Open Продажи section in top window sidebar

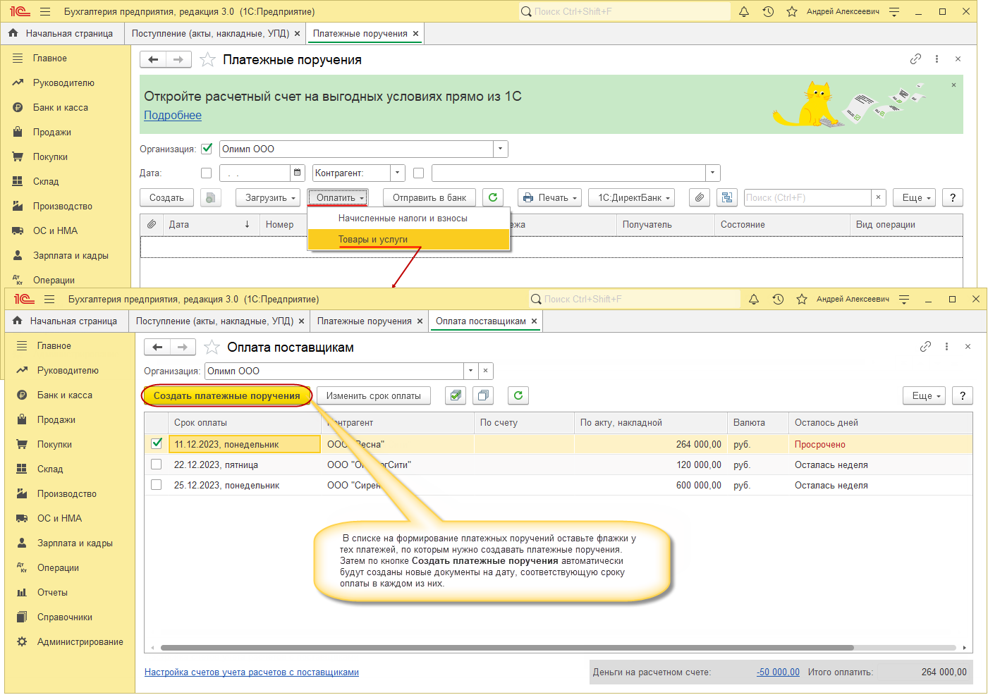(x=52, y=132)
